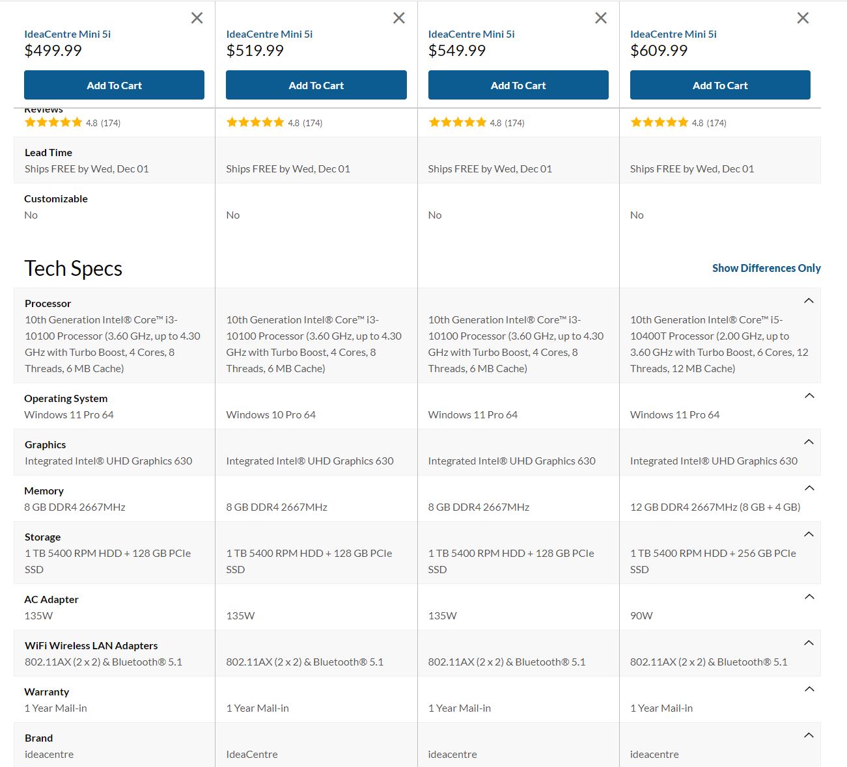Collapse the Warranty spec row

[x=809, y=689]
